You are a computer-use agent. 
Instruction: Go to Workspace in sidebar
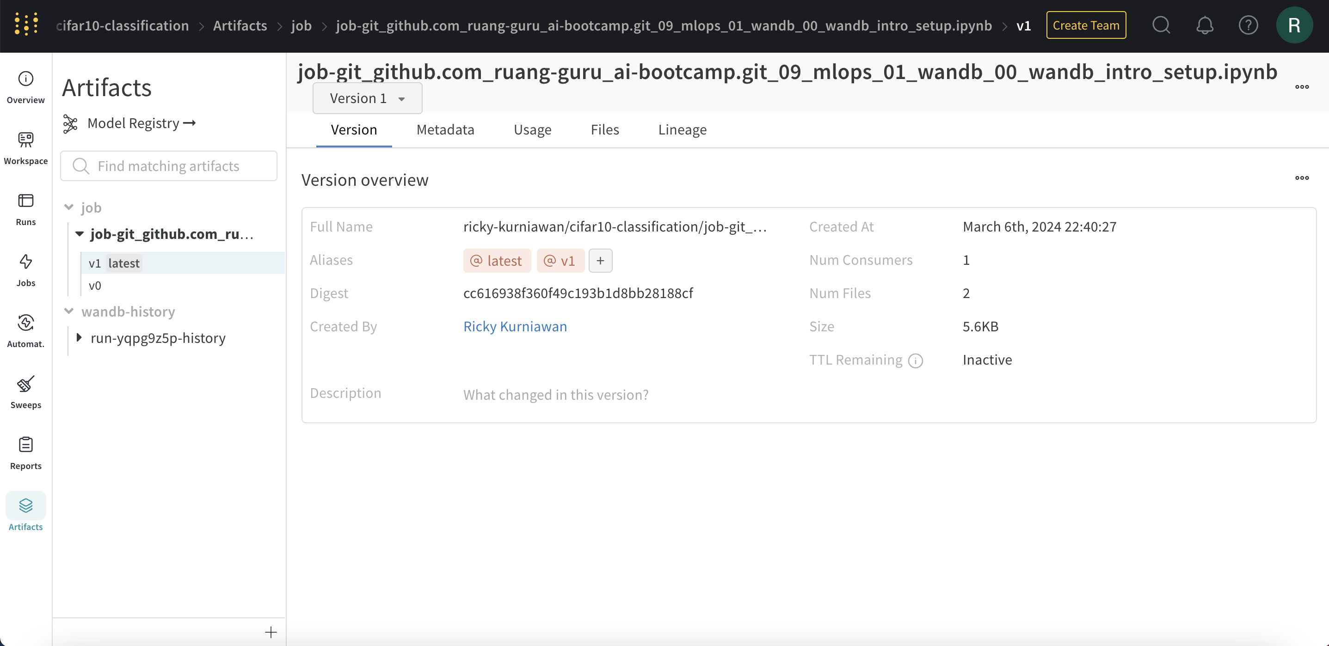pyautogui.click(x=26, y=148)
